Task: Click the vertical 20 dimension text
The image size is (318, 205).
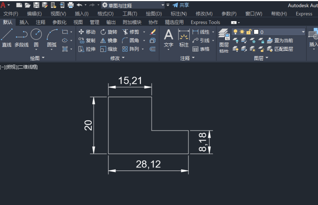Action: click(x=88, y=125)
